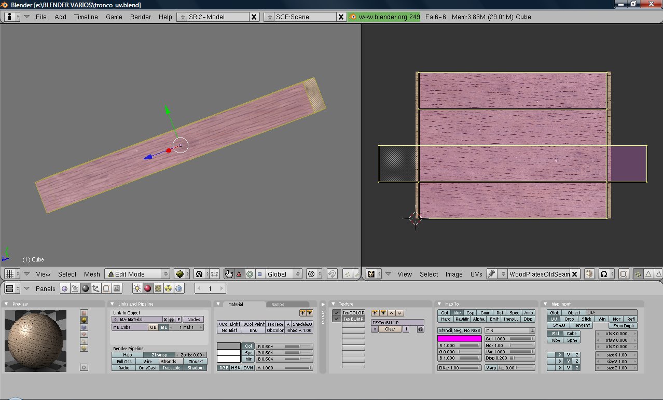Open the Edit Mode dropdown

pyautogui.click(x=137, y=274)
